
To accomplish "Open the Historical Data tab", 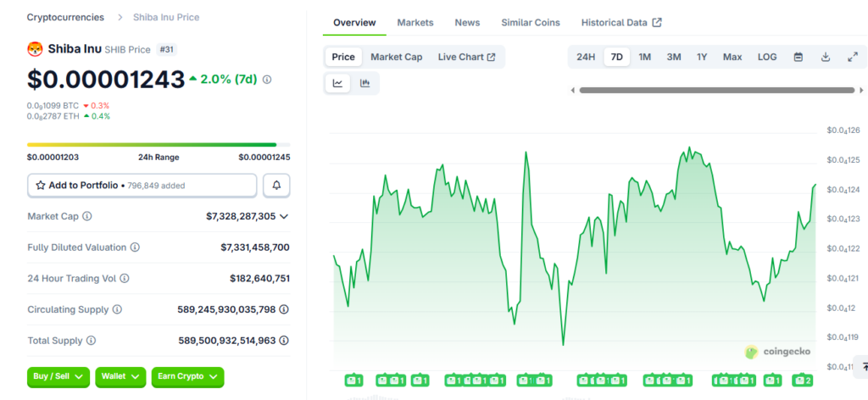I will [620, 23].
